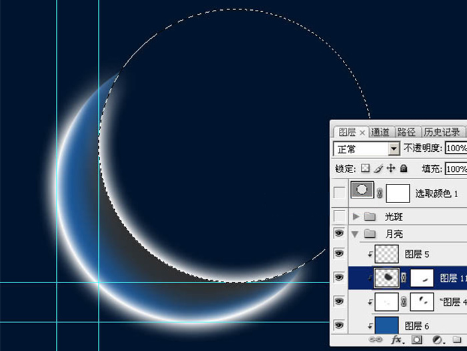Switch to the 通道 tab
Viewport: 467px width, 351px height.
coord(380,132)
